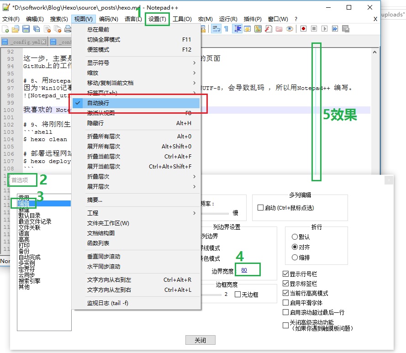The image size is (406, 353).
Task: Toggle the Word Wrap toolbar icon
Action: click(x=216, y=28)
